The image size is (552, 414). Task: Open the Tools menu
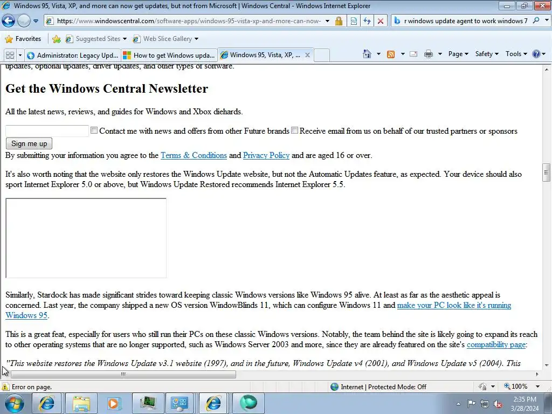(x=516, y=54)
